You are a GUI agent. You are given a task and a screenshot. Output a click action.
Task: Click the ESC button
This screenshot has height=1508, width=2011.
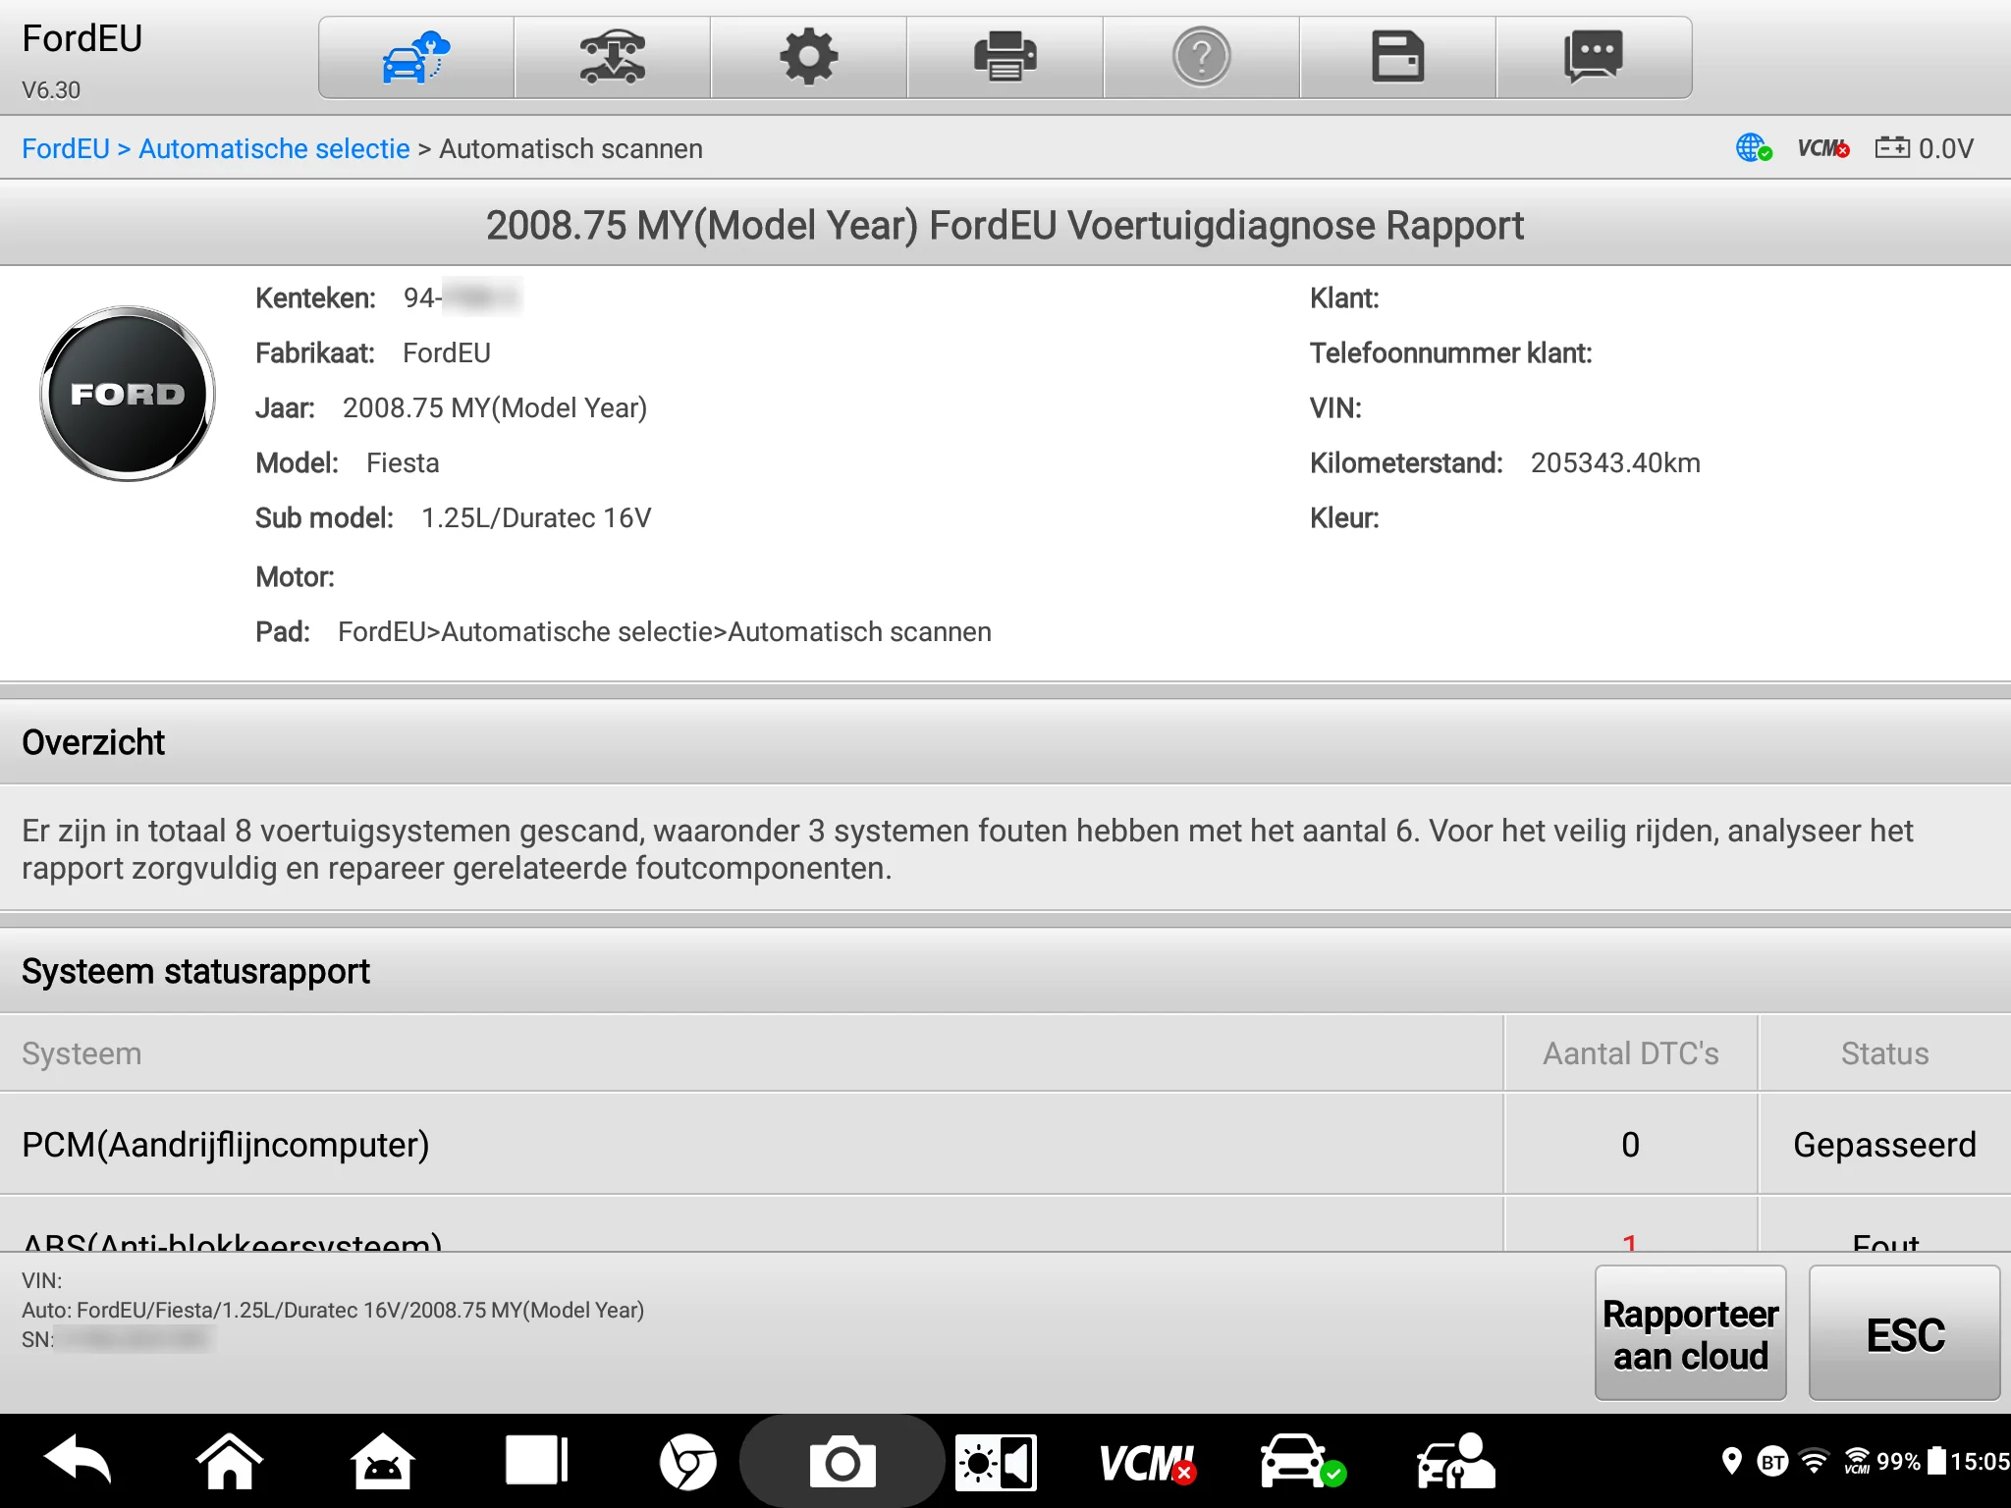tap(1905, 1333)
